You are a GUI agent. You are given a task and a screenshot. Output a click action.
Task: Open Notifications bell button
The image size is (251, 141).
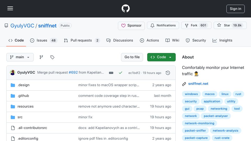(x=163, y=25)
